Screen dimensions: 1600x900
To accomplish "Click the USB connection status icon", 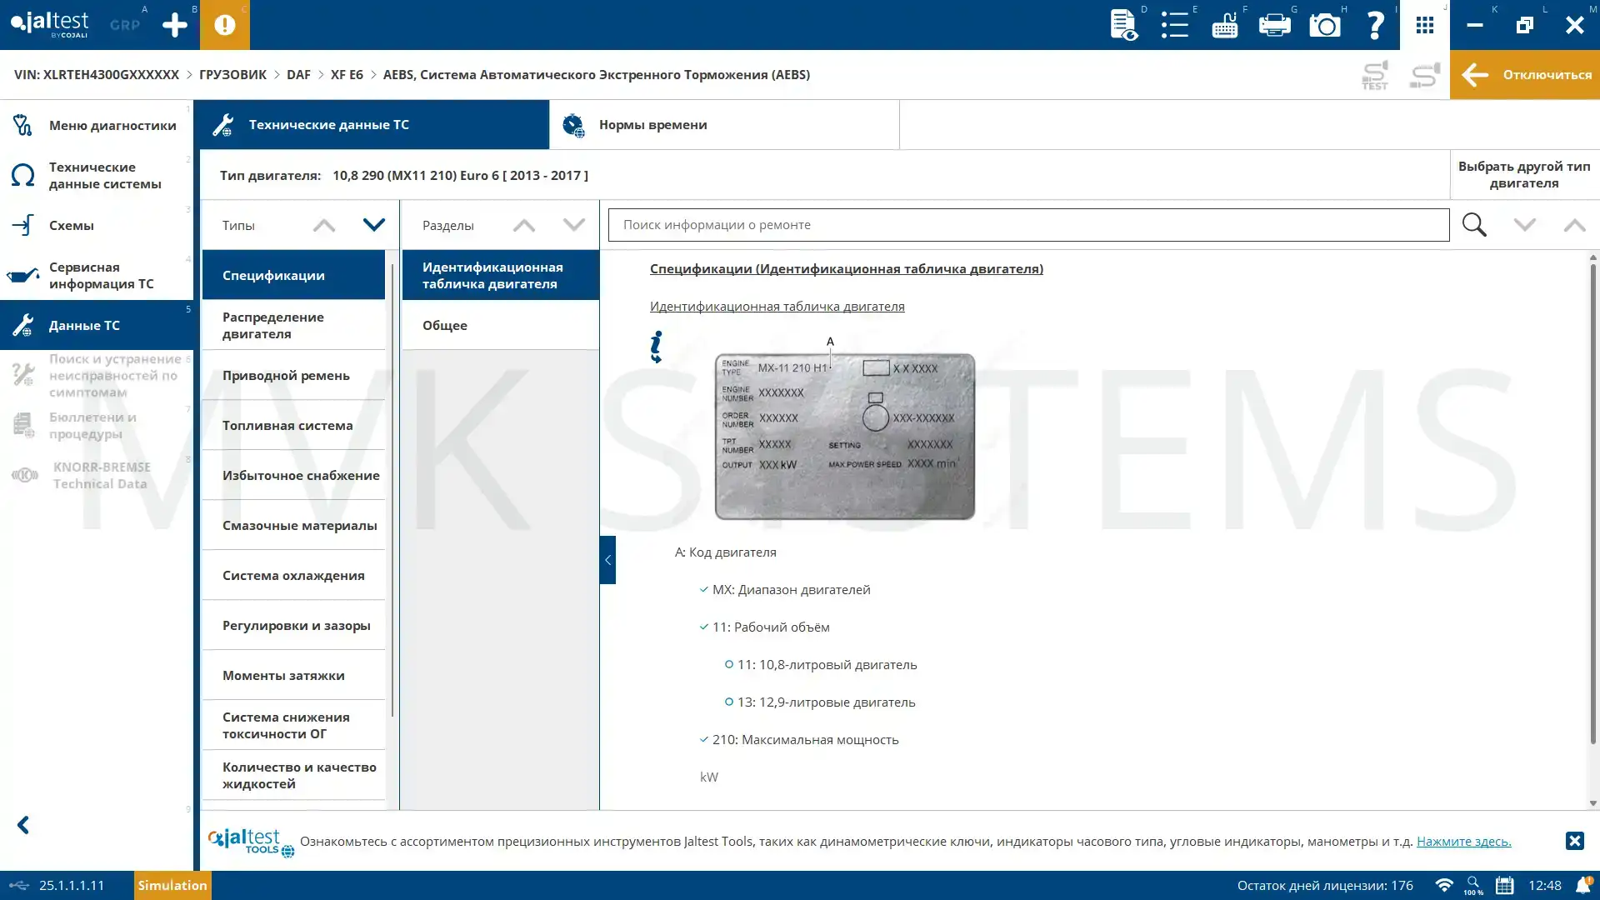I will tap(18, 885).
